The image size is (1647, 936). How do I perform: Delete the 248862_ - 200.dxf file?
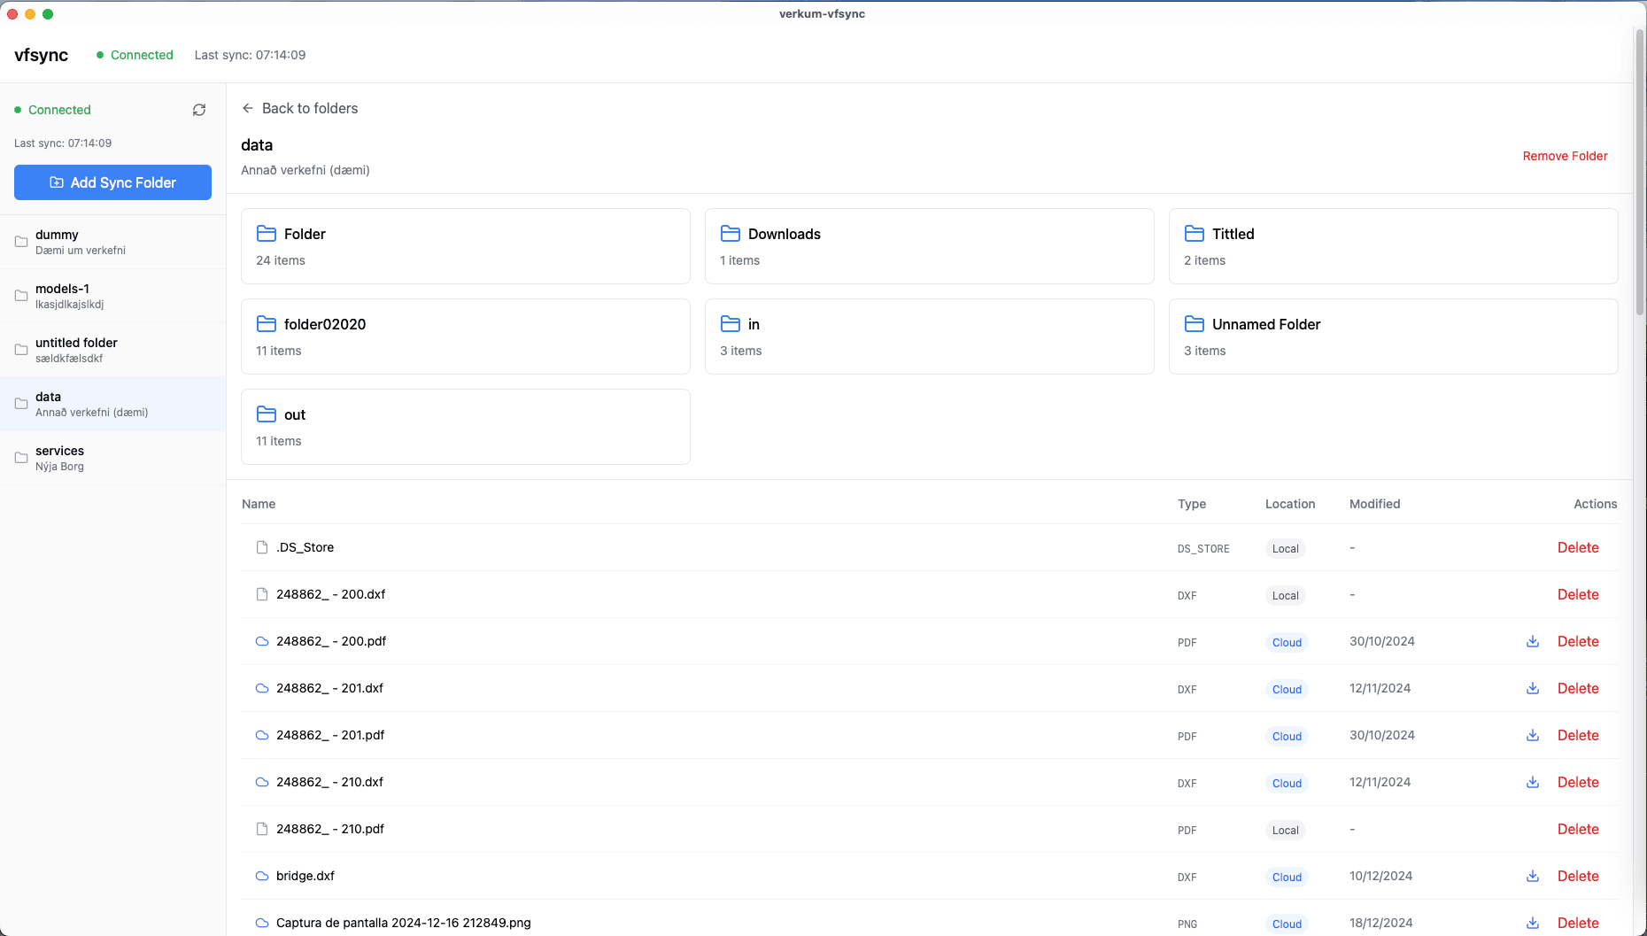coord(1577,595)
